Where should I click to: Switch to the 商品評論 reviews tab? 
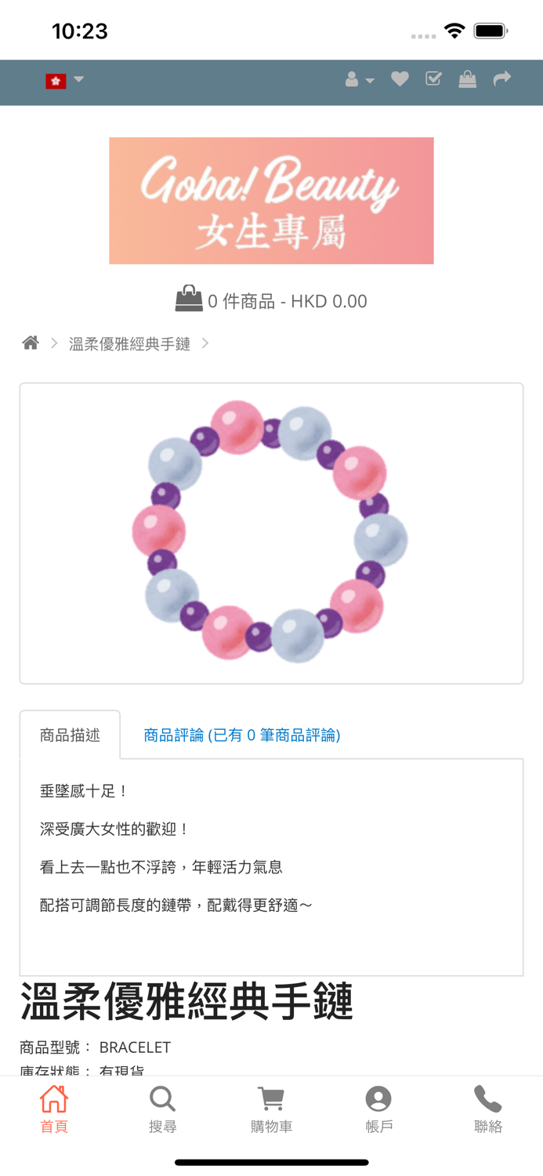pyautogui.click(x=242, y=734)
